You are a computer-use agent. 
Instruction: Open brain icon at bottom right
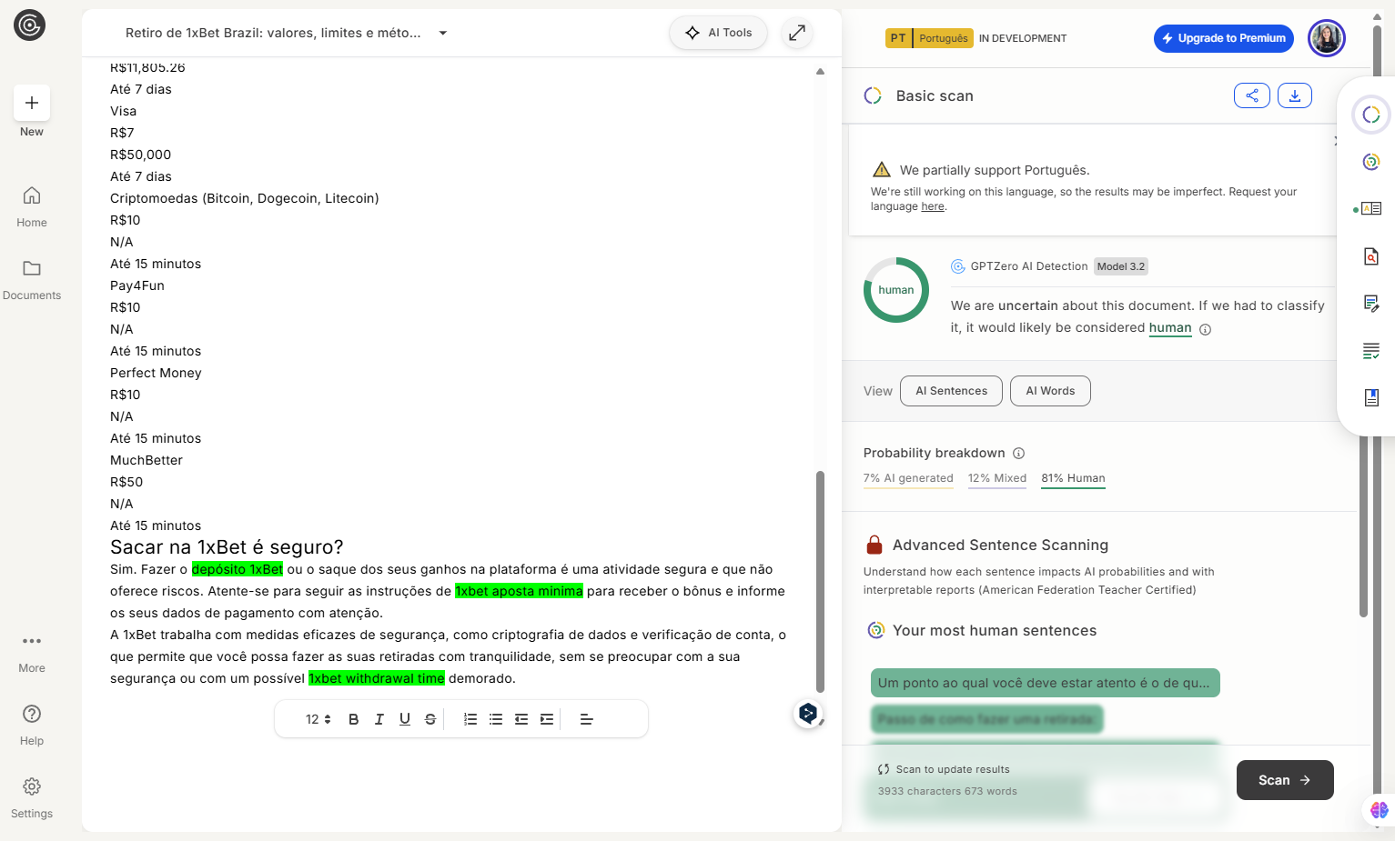click(x=1380, y=809)
